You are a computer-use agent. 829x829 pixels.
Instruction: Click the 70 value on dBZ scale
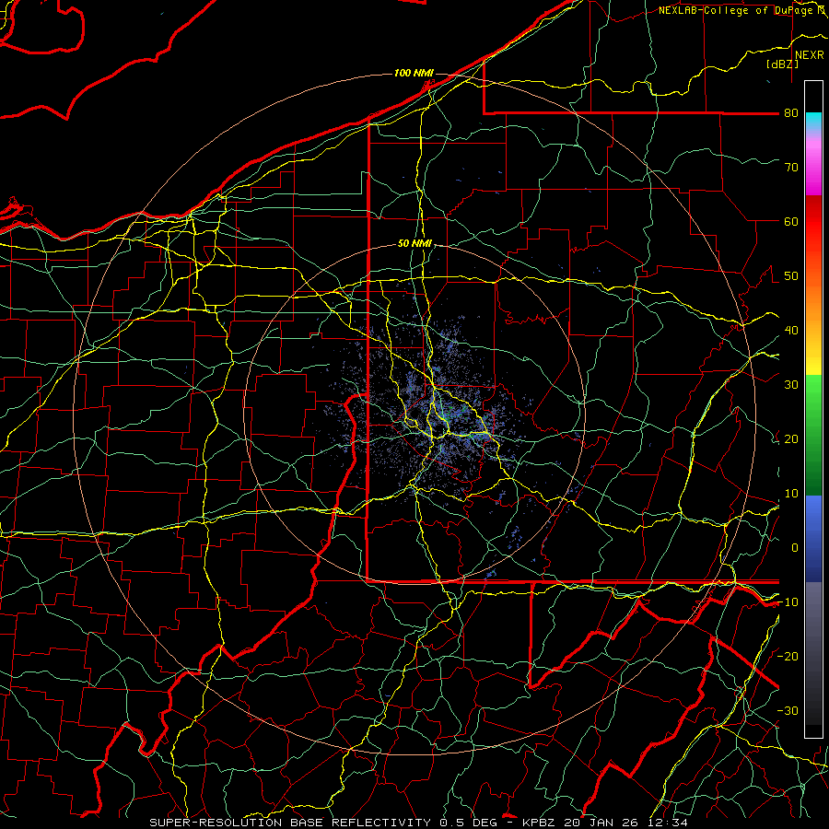[x=791, y=168]
